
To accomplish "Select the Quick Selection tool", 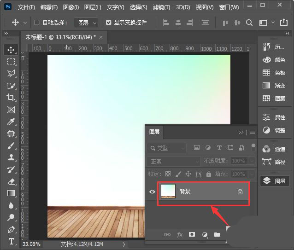I will coord(11,86).
